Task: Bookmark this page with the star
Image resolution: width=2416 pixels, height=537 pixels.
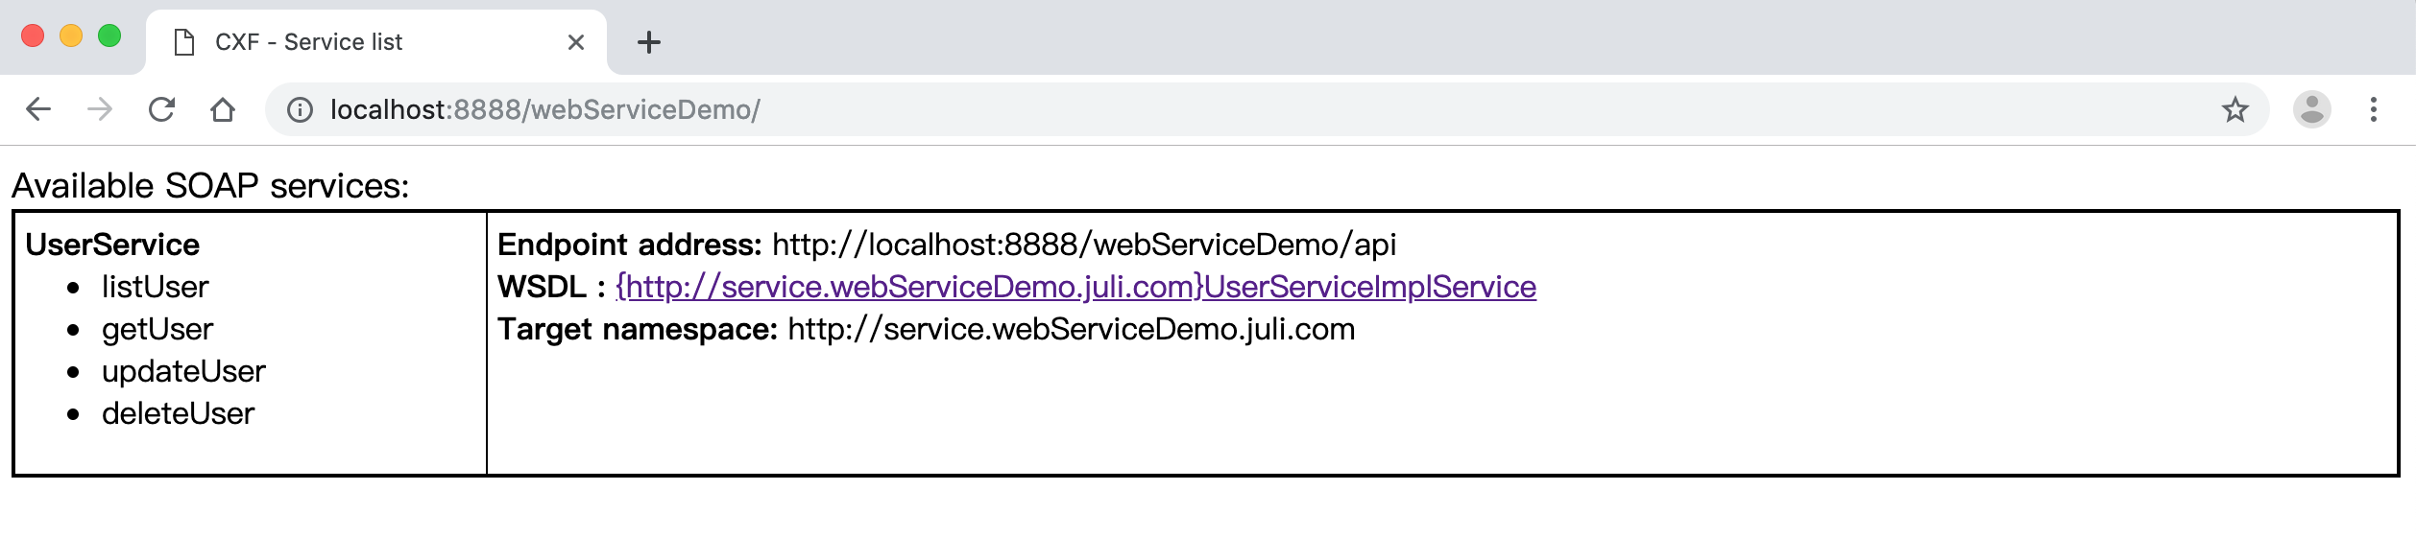Action: pos(2235,109)
